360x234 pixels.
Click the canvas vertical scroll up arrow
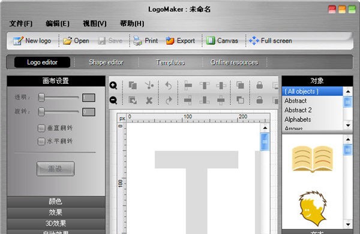coord(265,128)
